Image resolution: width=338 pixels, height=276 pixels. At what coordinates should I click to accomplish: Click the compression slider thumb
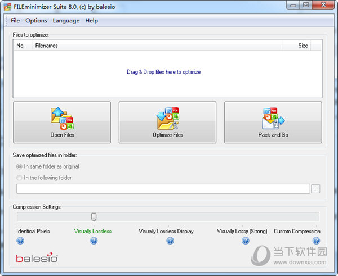pyautogui.click(x=94, y=217)
